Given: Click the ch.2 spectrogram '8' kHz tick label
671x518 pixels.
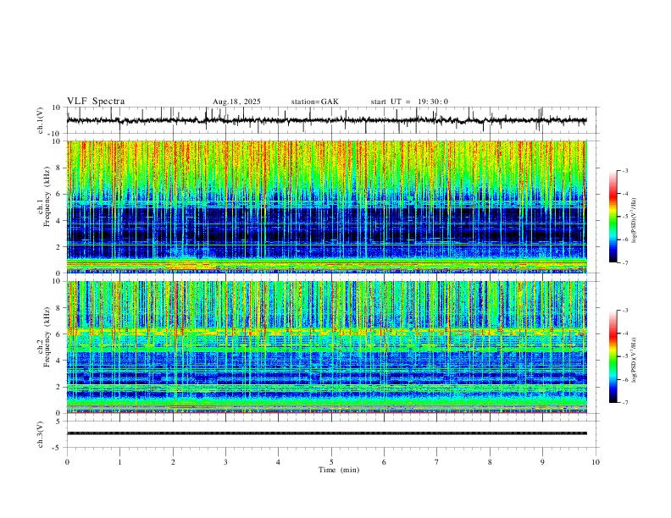Looking at the screenshot, I should [59, 308].
